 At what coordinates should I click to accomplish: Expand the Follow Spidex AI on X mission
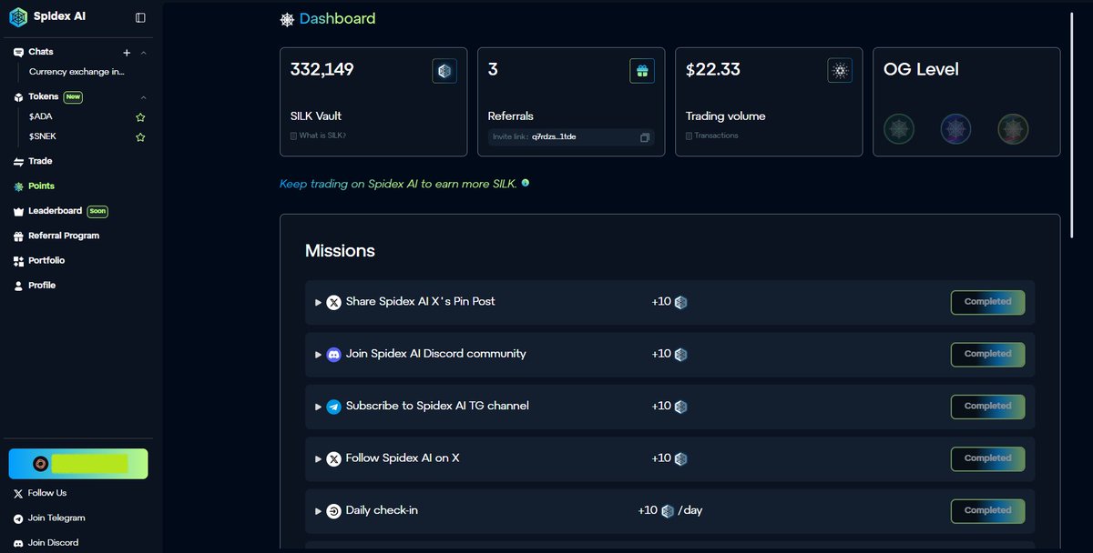click(318, 459)
